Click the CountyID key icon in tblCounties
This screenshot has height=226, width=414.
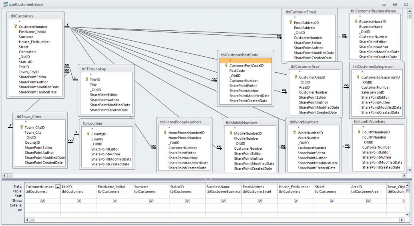tap(88, 133)
